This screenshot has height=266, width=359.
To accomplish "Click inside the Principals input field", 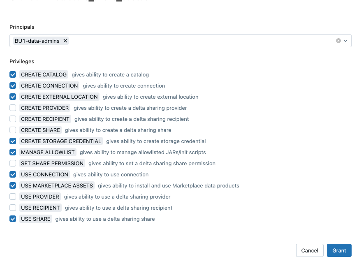I will pyautogui.click(x=197, y=41).
